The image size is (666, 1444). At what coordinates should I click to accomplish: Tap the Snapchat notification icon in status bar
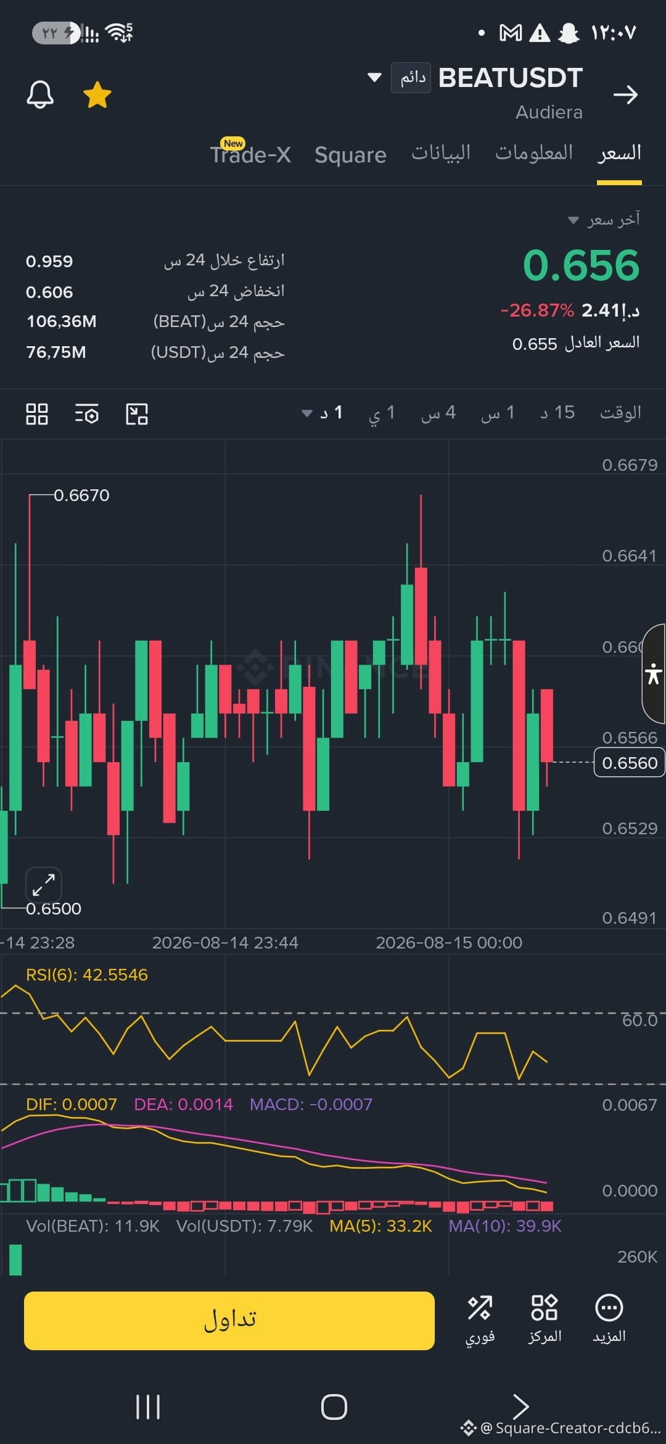pos(569,33)
